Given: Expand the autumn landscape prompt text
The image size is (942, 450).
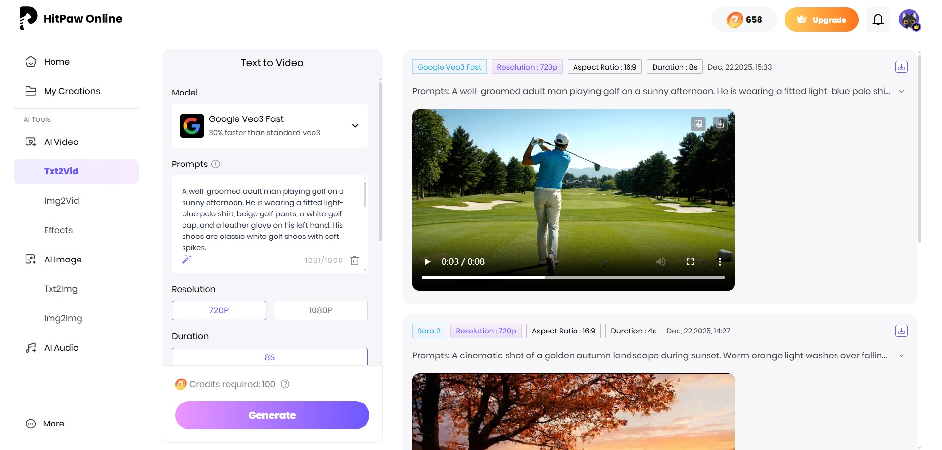Looking at the screenshot, I should [x=901, y=355].
